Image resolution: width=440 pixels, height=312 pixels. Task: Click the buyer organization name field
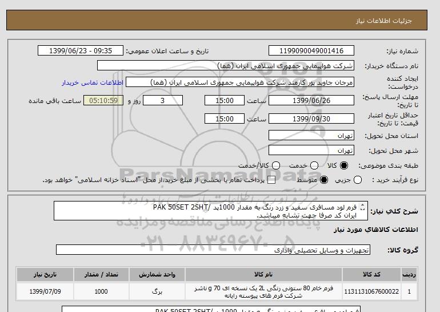tap(226, 66)
